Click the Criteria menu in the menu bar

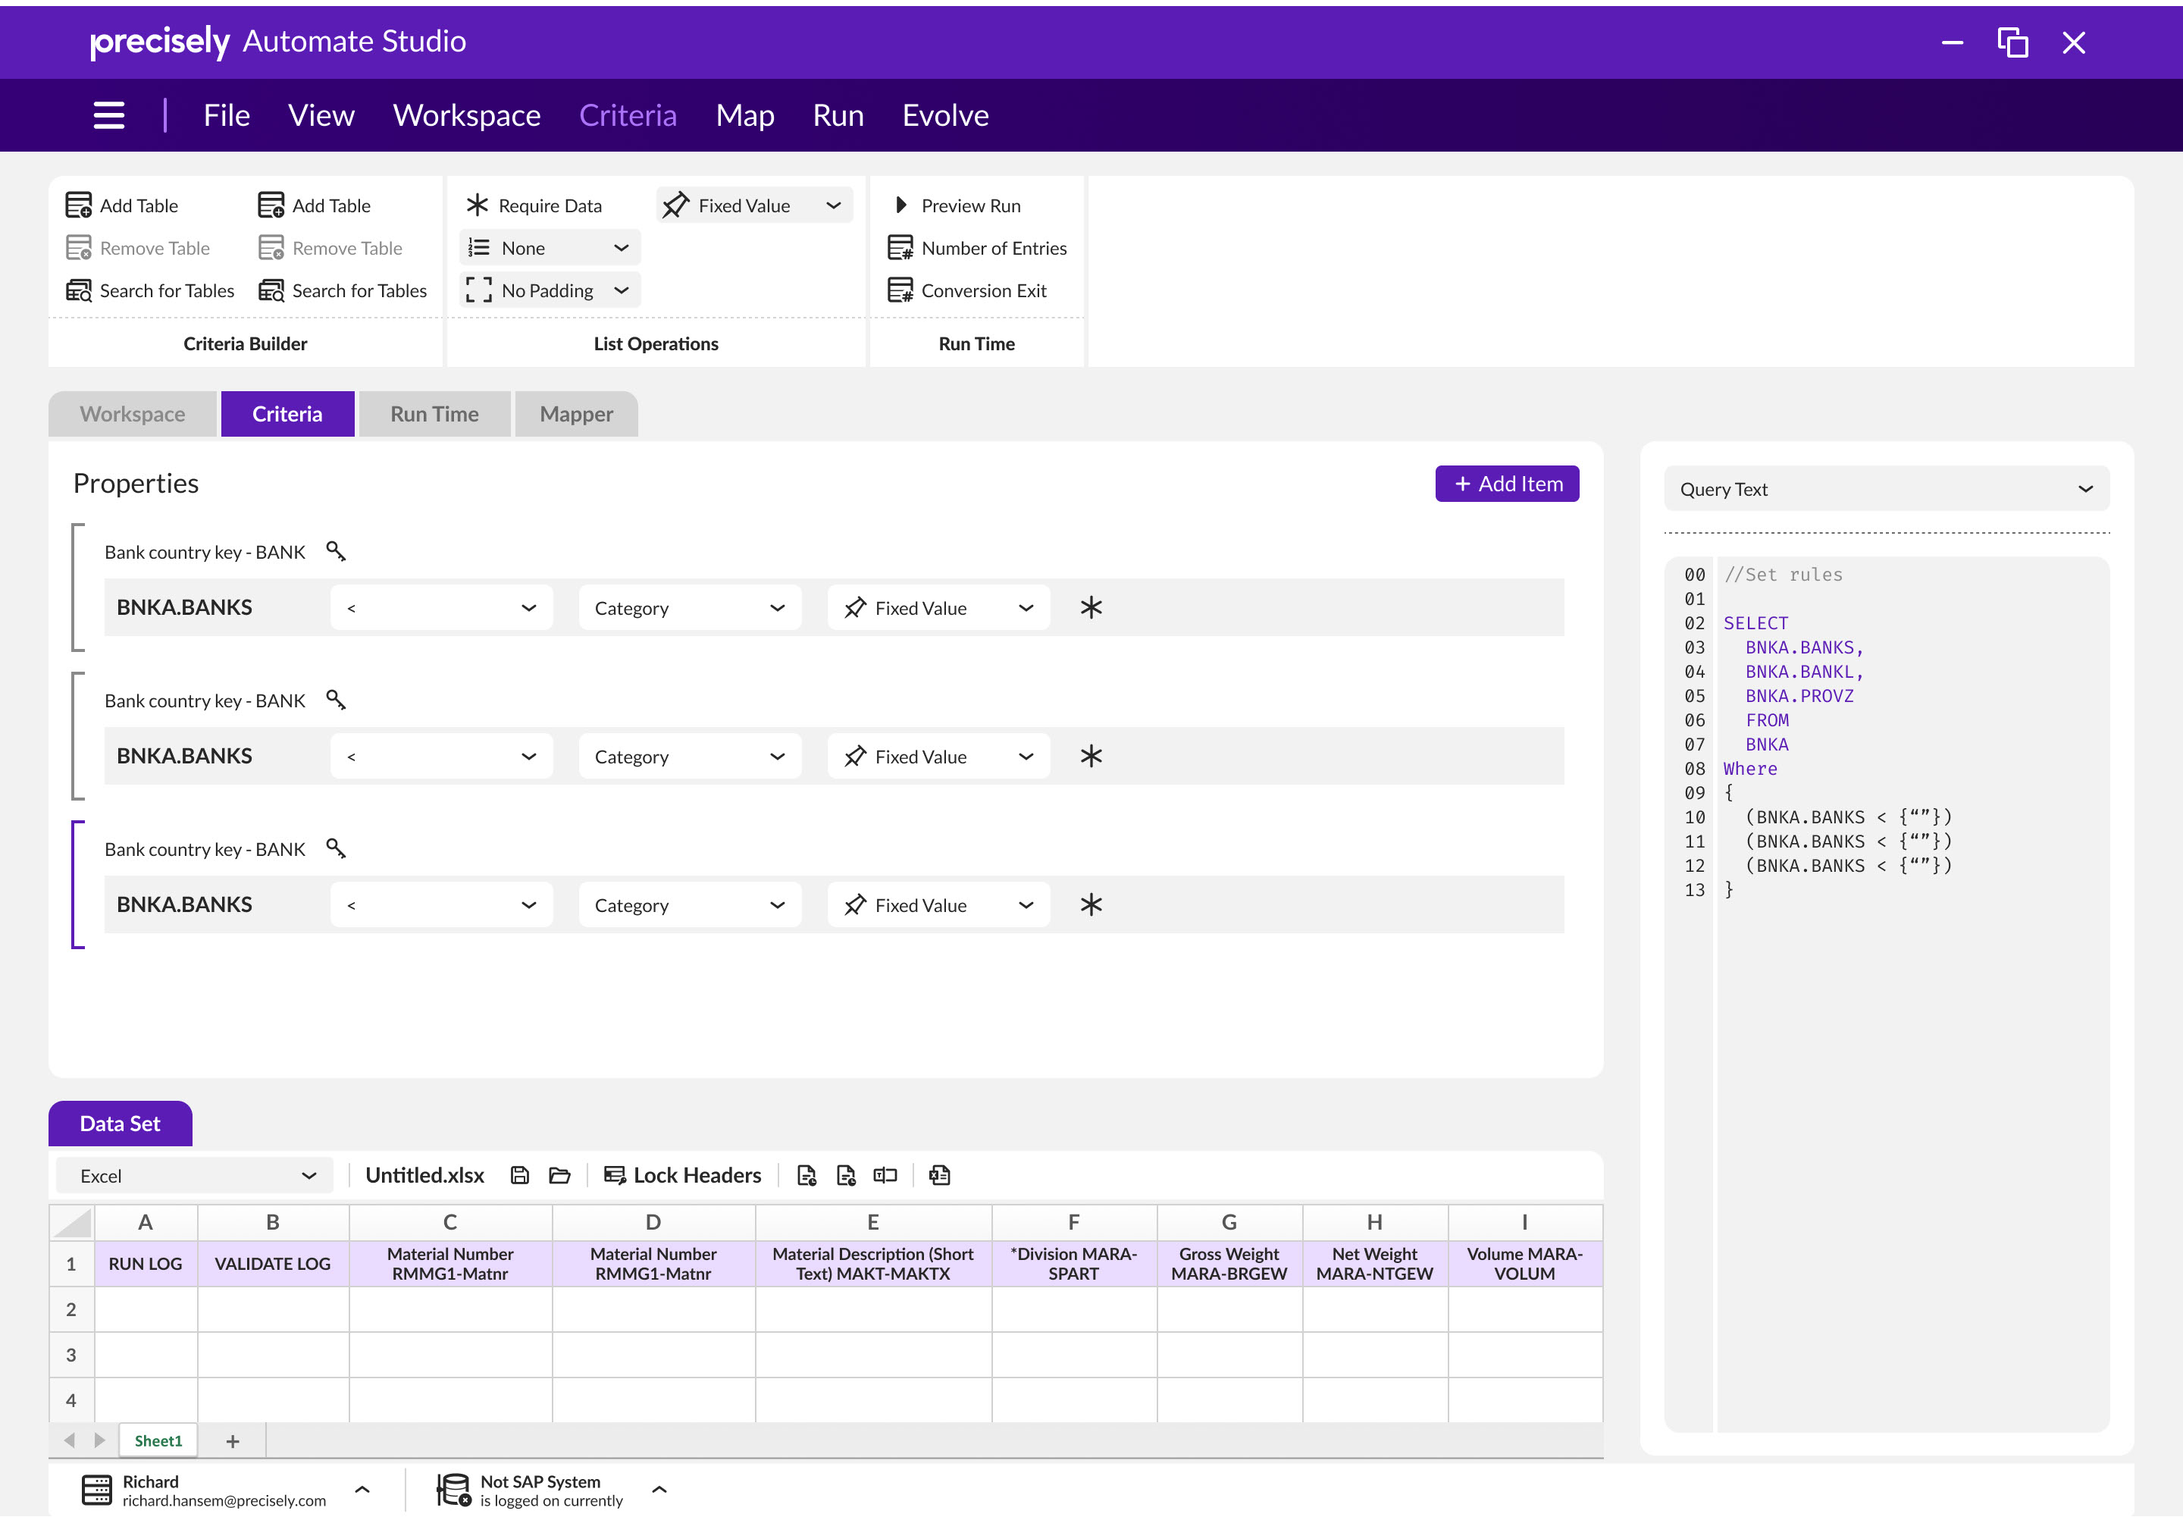pos(628,115)
